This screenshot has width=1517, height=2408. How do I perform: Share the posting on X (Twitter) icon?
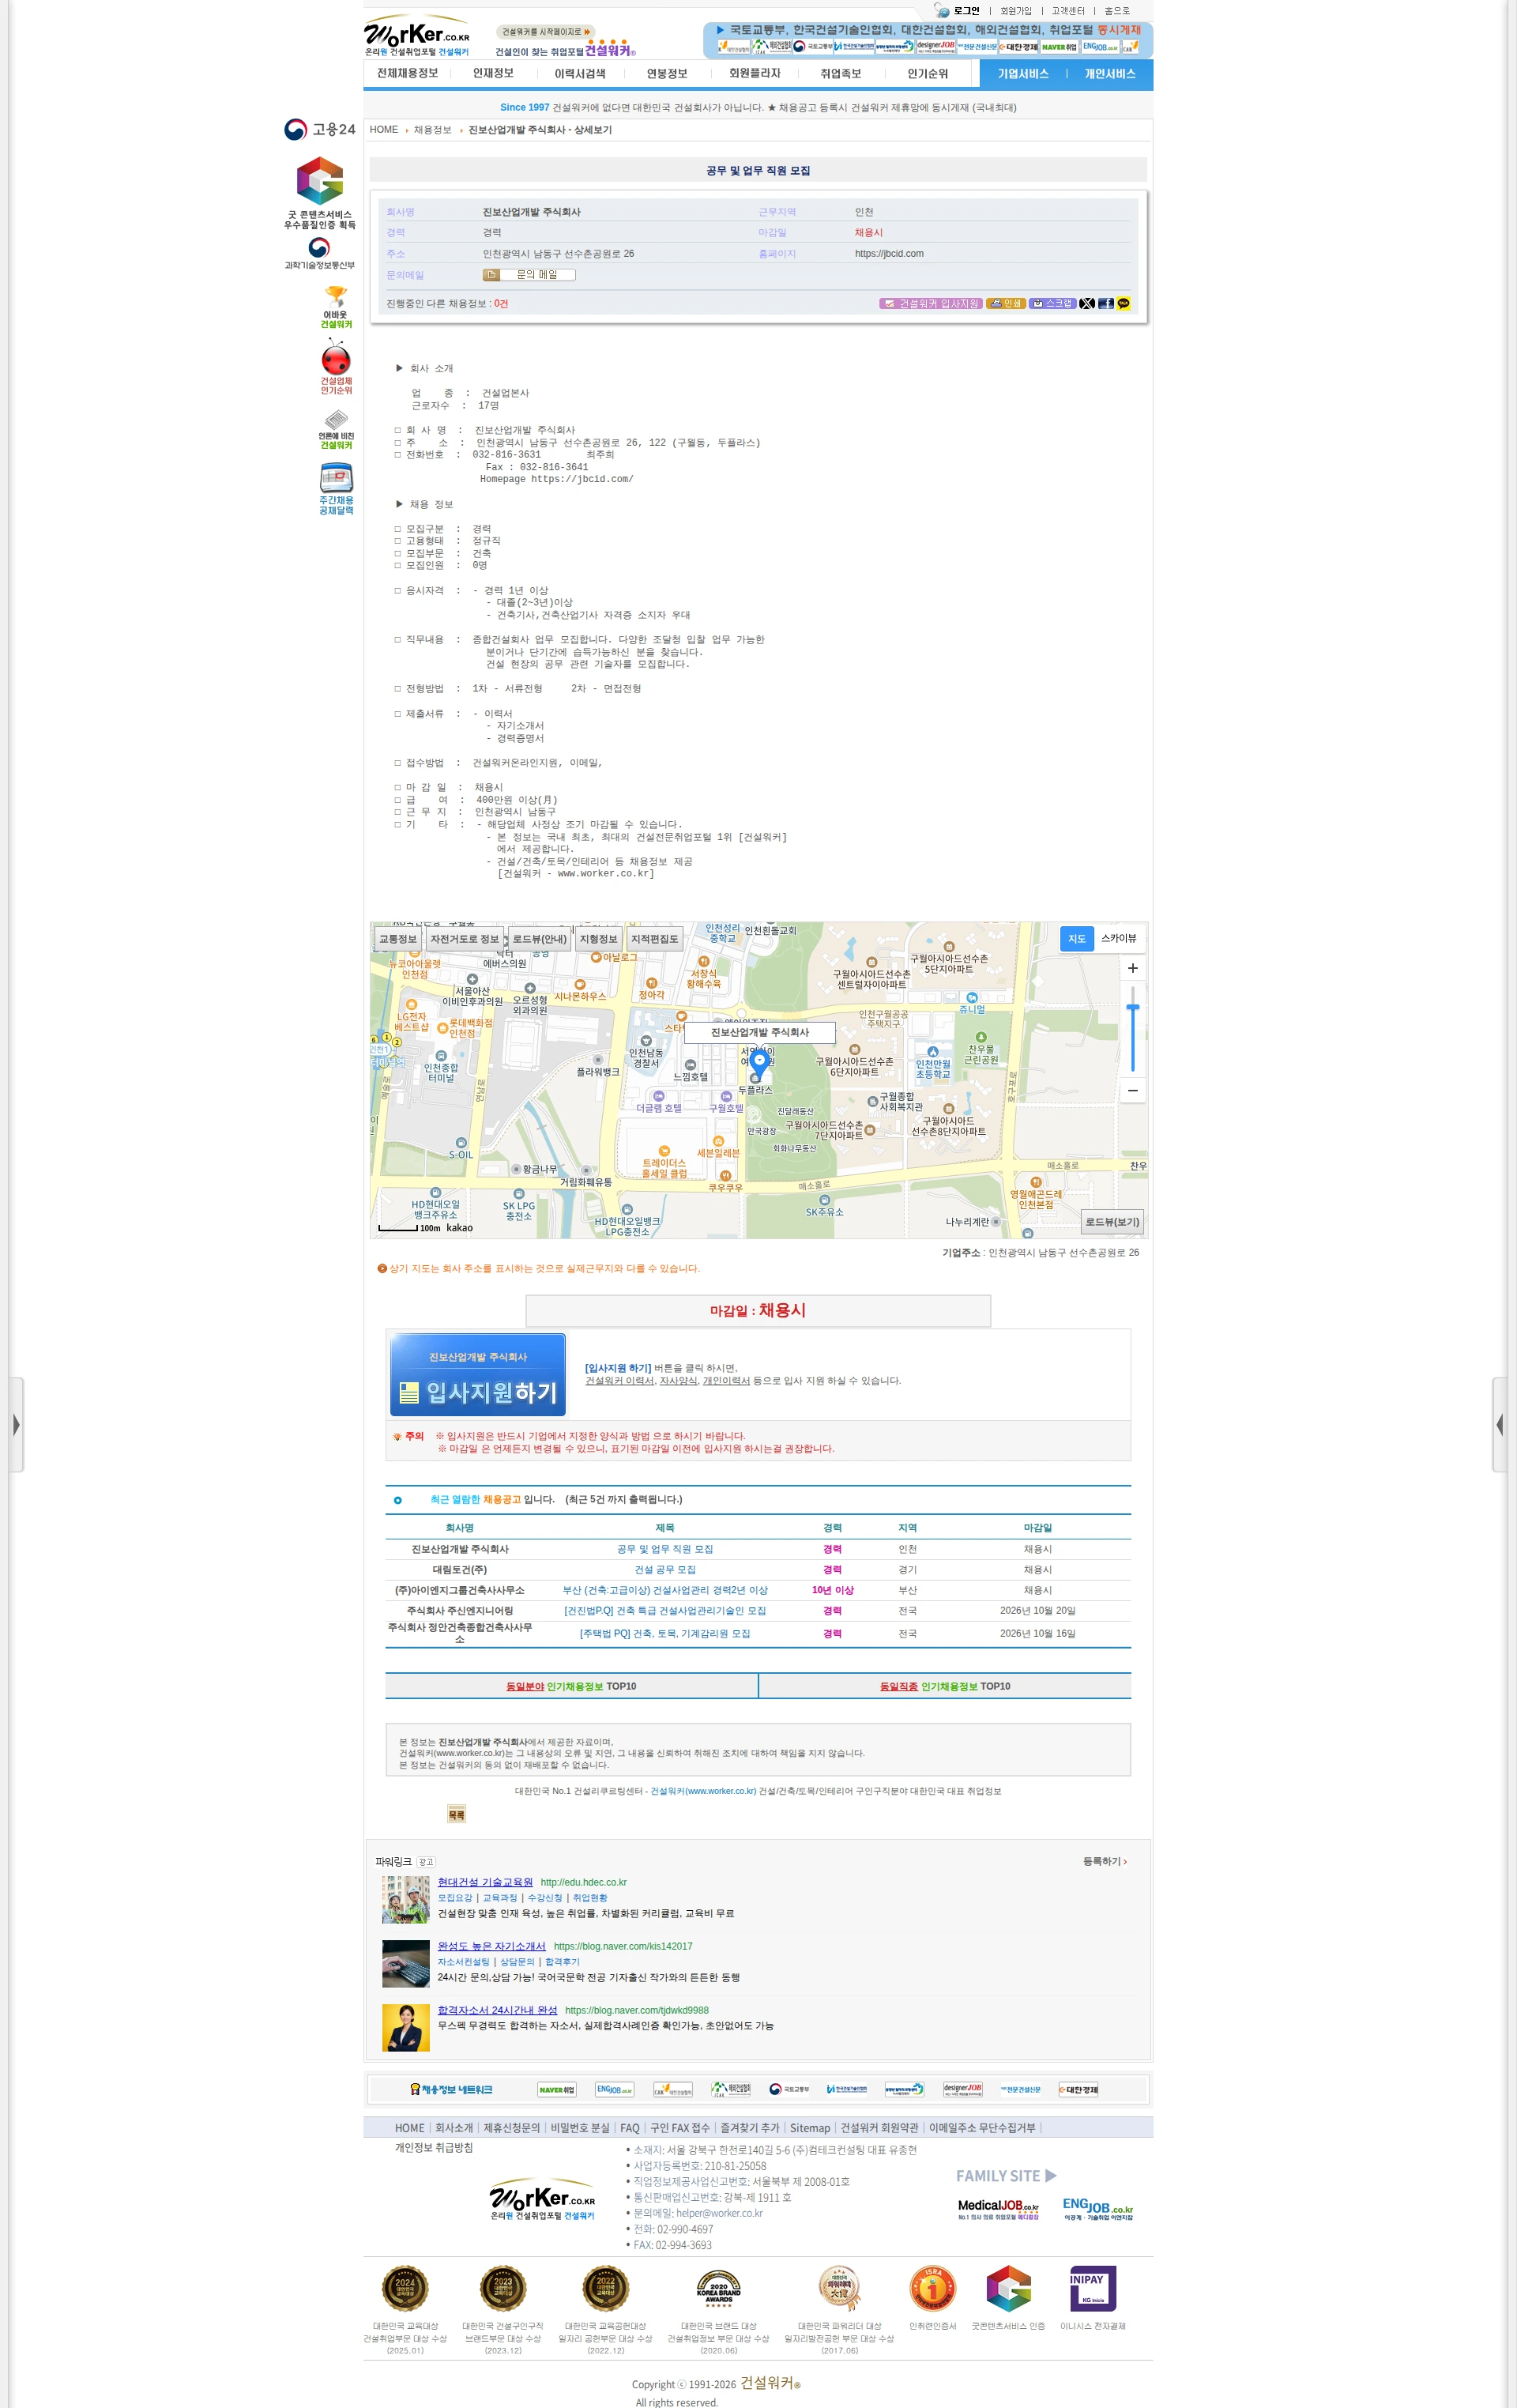tap(1086, 303)
